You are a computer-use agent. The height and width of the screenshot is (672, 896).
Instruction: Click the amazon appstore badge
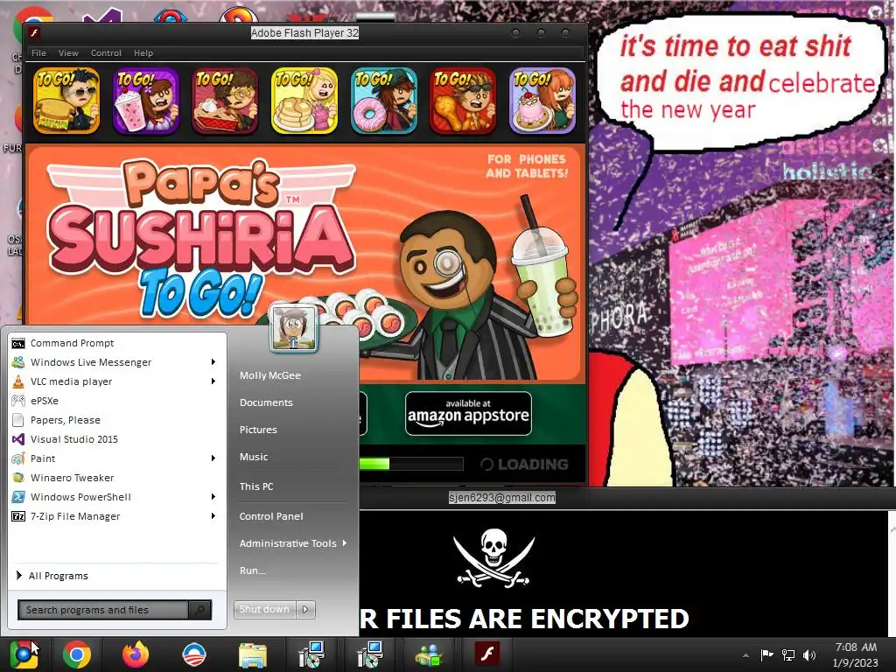[x=469, y=414]
